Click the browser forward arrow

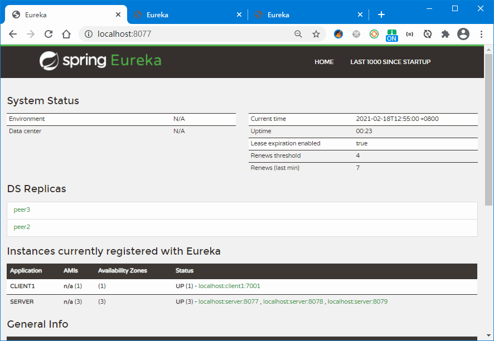pyautogui.click(x=31, y=34)
